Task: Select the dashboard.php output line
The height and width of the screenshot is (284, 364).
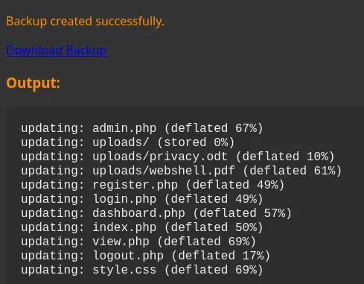Action: pos(156,213)
